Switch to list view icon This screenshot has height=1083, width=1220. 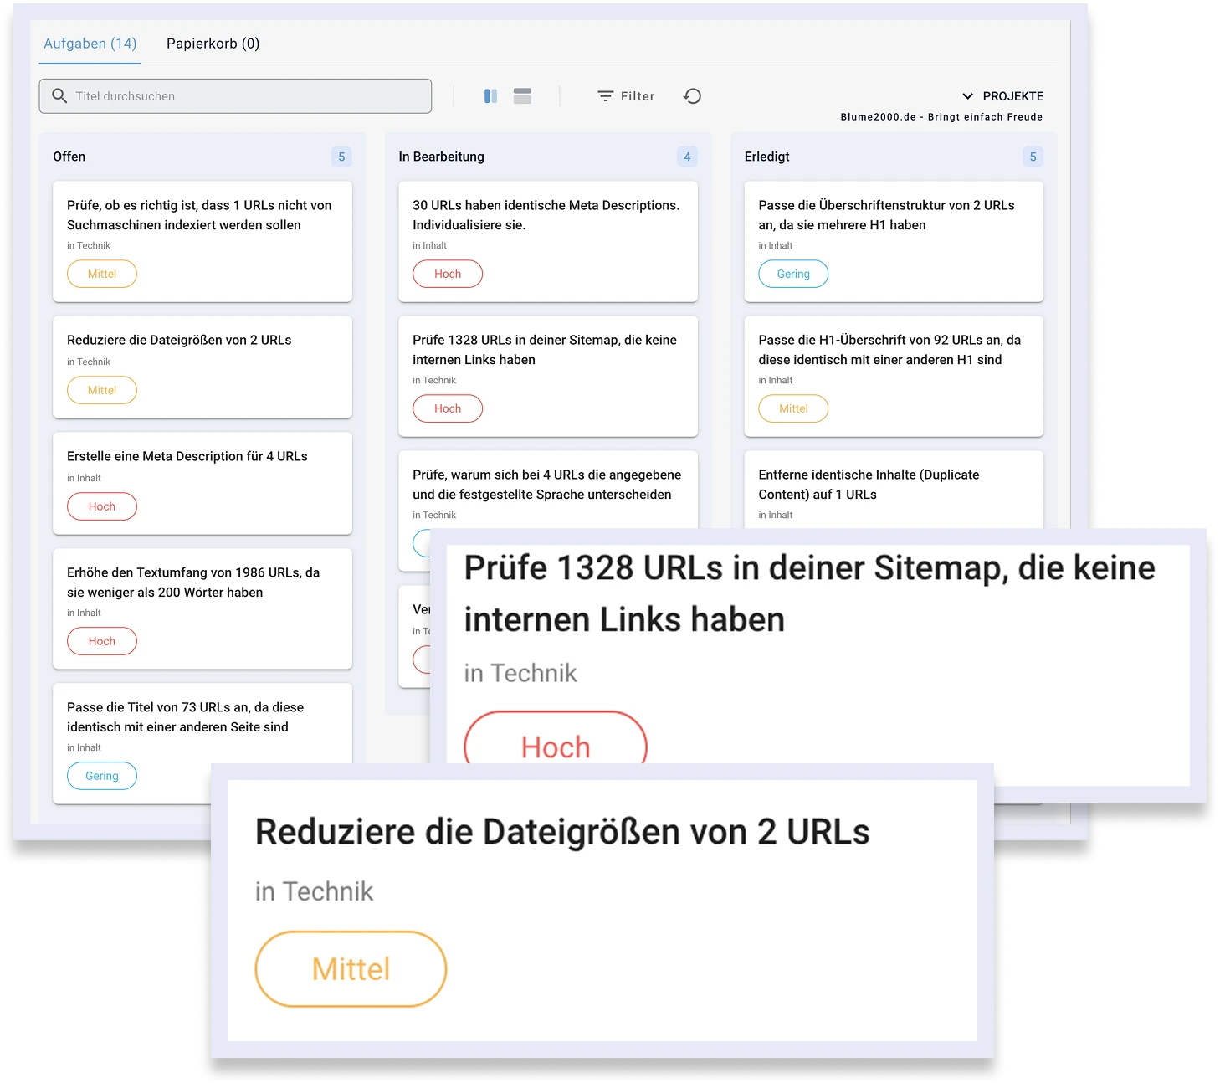pos(522,96)
